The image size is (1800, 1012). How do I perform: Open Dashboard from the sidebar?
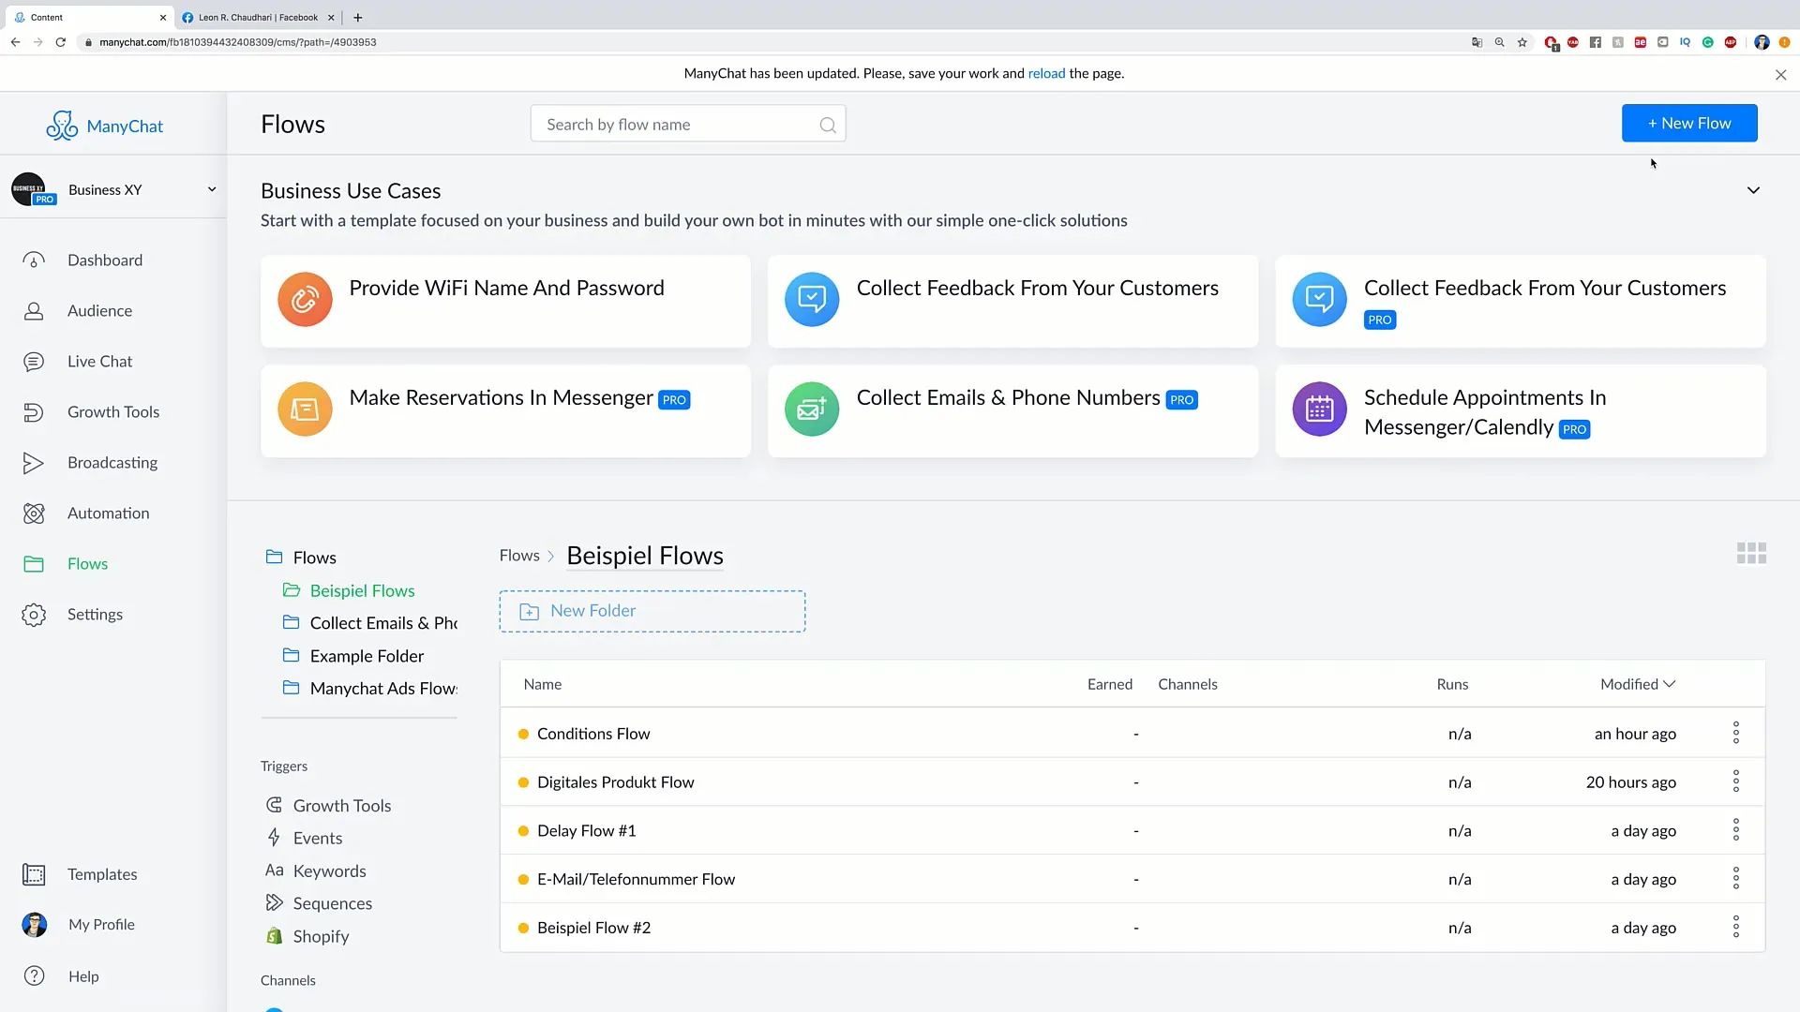(105, 260)
